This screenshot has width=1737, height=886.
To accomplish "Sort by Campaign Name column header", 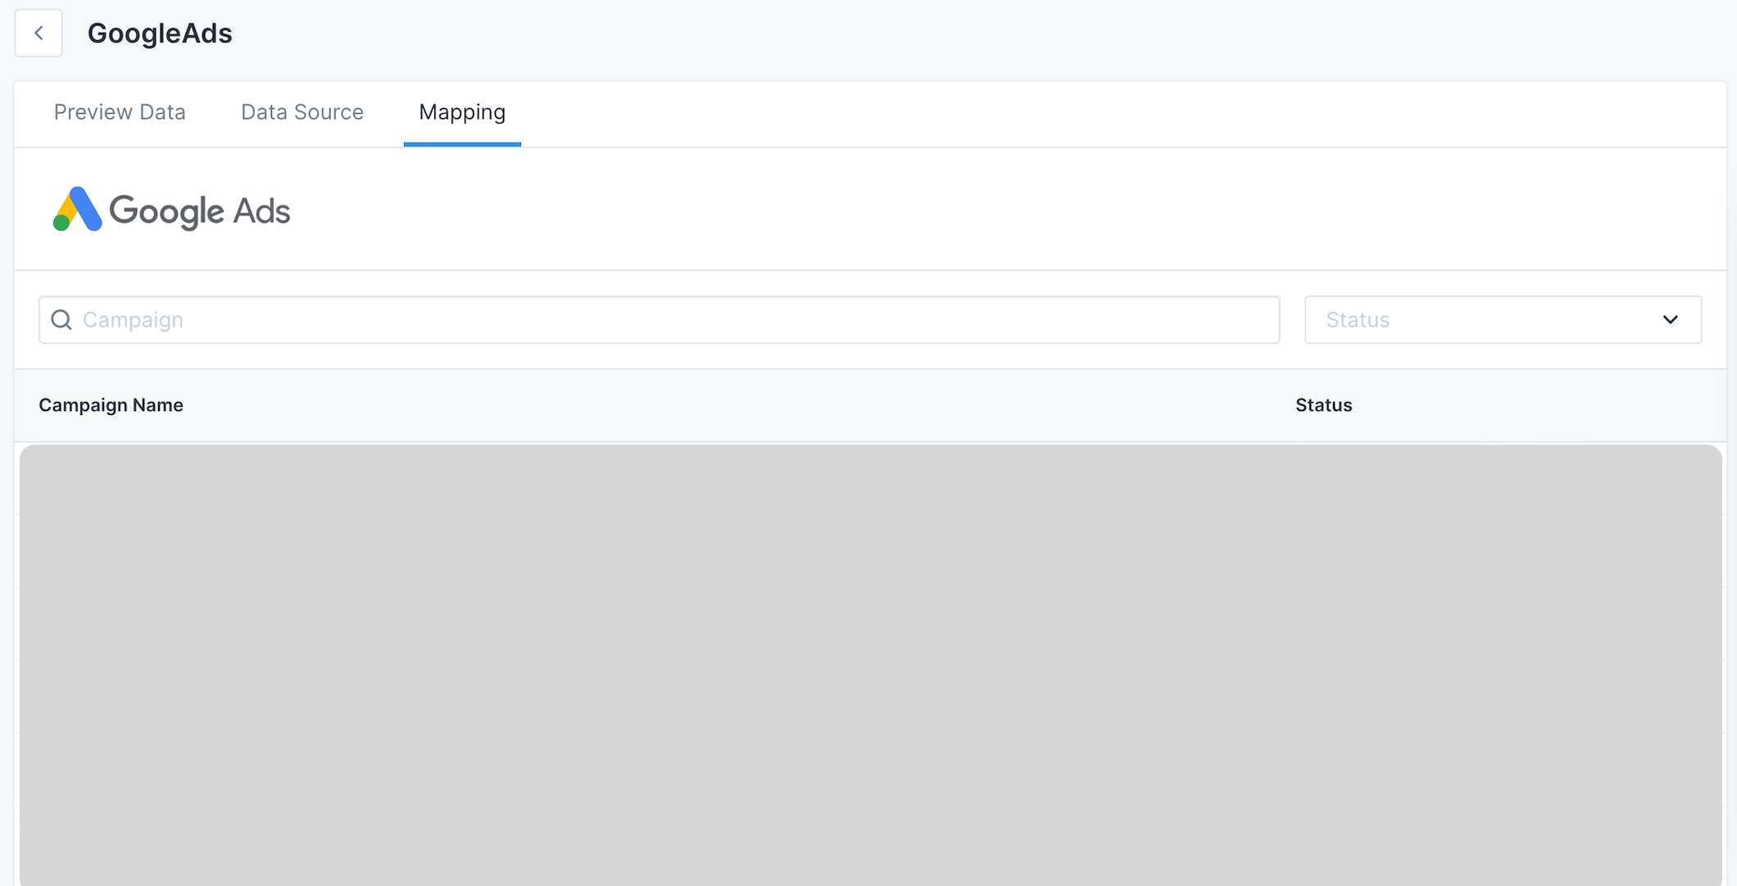I will pos(111,405).
